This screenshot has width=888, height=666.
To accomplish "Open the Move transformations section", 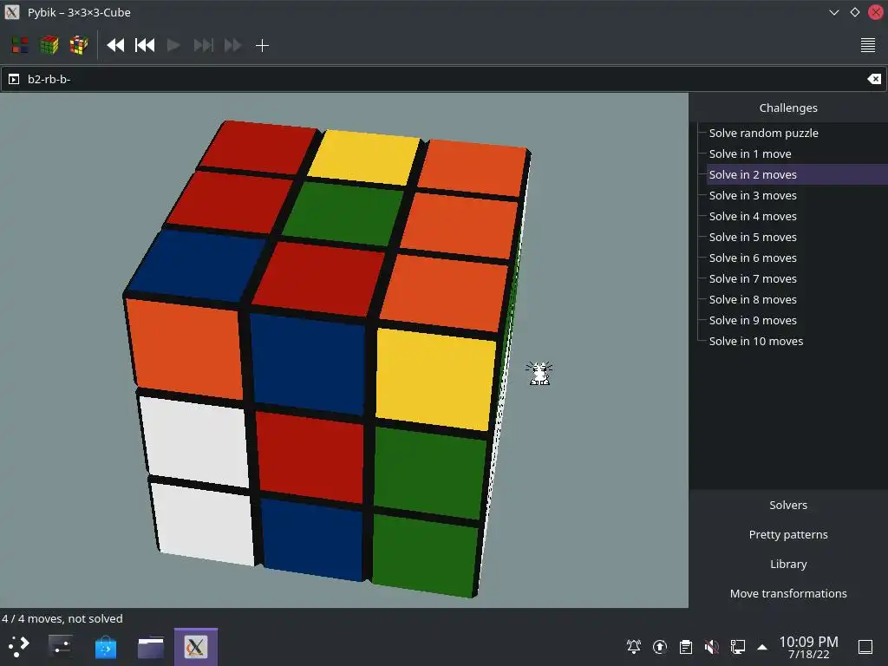I will click(x=788, y=593).
